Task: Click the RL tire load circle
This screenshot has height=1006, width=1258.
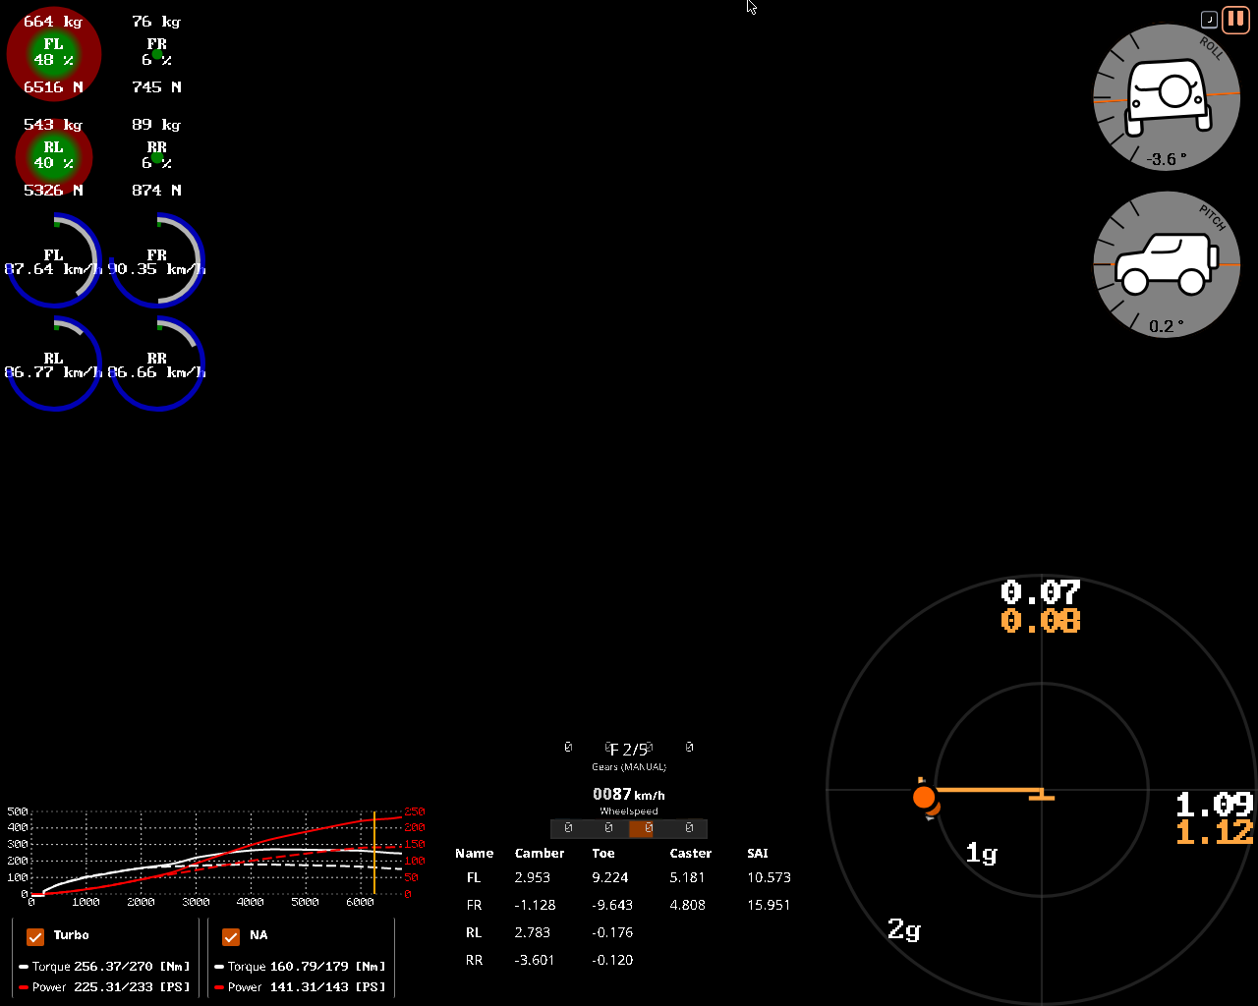Action: click(x=54, y=157)
